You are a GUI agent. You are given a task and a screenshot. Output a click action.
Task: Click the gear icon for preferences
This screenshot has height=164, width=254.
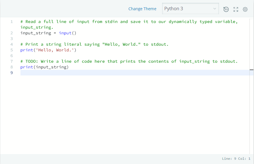tap(245, 9)
